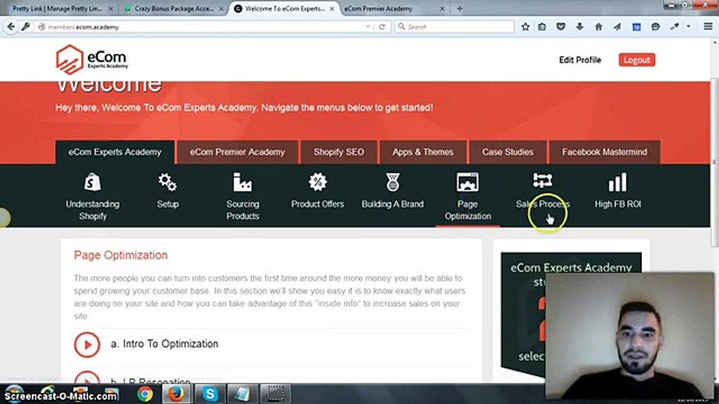The image size is (719, 404).
Task: Click the eCom Experts Academy logo
Action: tap(92, 59)
